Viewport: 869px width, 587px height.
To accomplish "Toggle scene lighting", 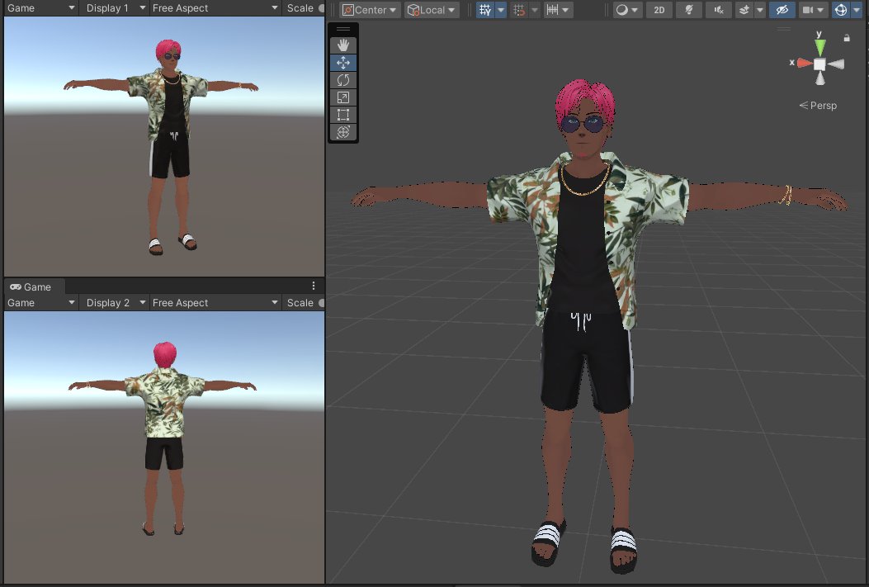I will (x=689, y=10).
